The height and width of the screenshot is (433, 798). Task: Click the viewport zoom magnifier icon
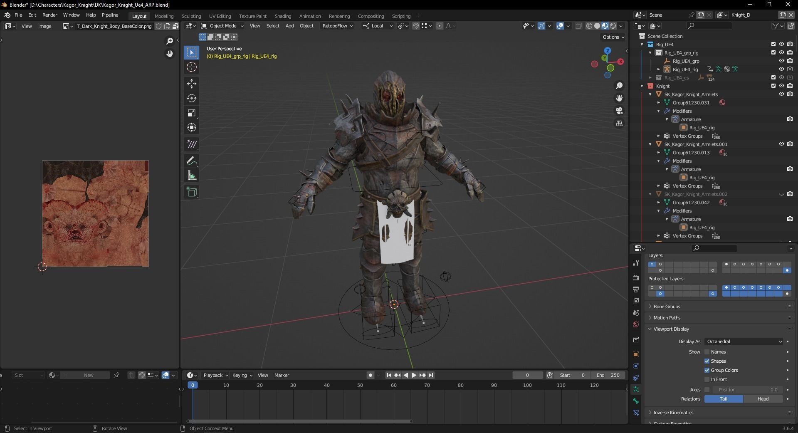(x=619, y=86)
